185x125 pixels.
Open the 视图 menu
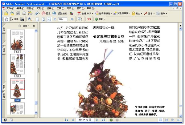coord(30,8)
